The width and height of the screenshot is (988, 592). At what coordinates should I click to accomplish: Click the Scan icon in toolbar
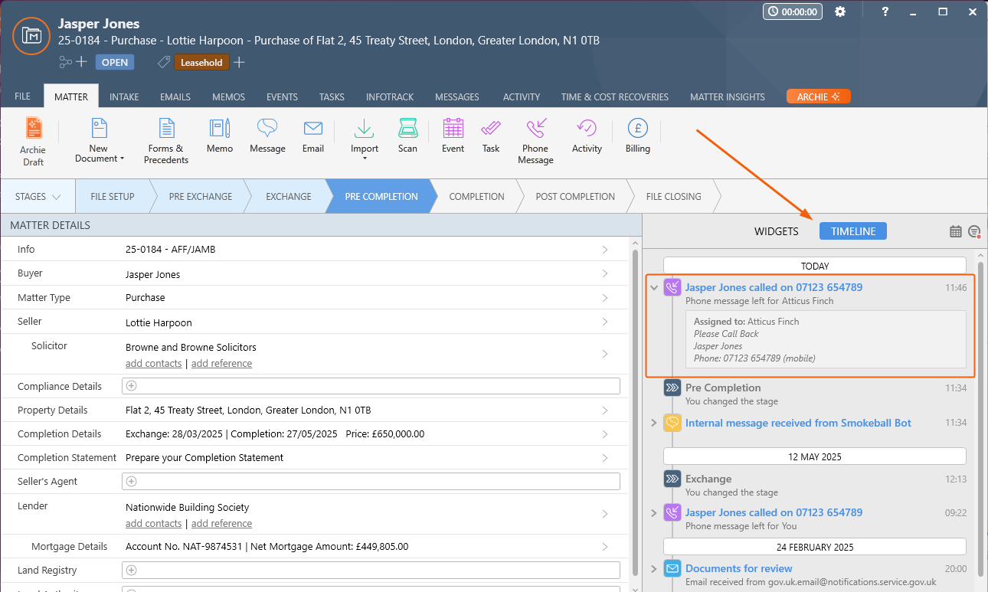click(x=407, y=136)
